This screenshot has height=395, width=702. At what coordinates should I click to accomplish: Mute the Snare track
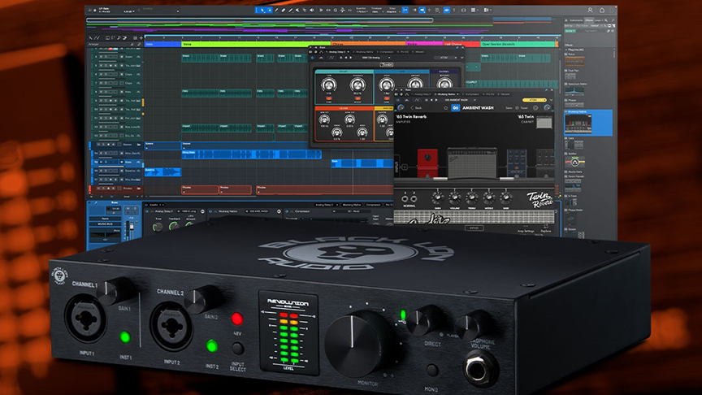(102, 57)
